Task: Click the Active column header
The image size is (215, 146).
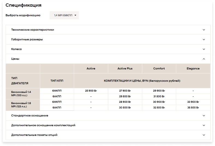Action: (x=91, y=68)
